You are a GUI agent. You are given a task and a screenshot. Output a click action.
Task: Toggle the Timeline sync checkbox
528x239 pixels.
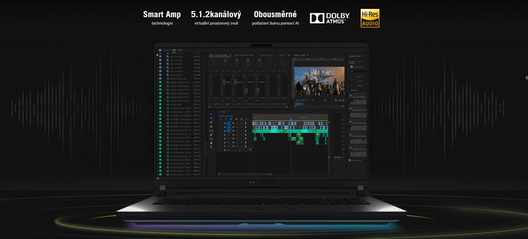(350, 160)
